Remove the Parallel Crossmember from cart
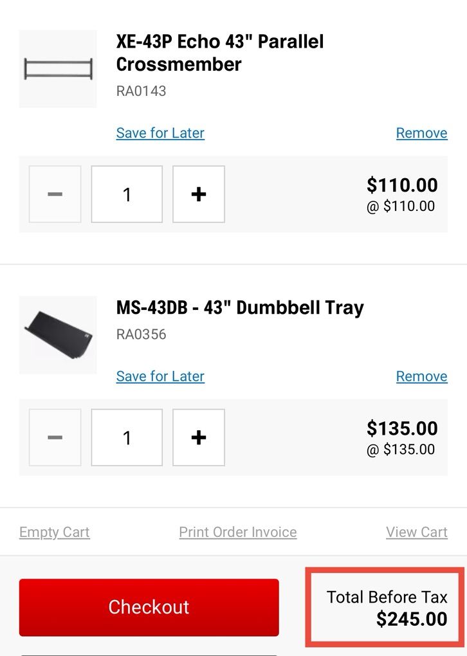The image size is (467, 656). click(x=421, y=133)
